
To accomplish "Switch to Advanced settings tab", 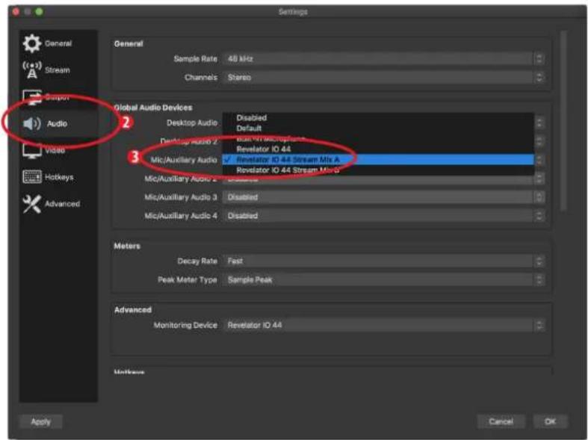I will click(58, 203).
